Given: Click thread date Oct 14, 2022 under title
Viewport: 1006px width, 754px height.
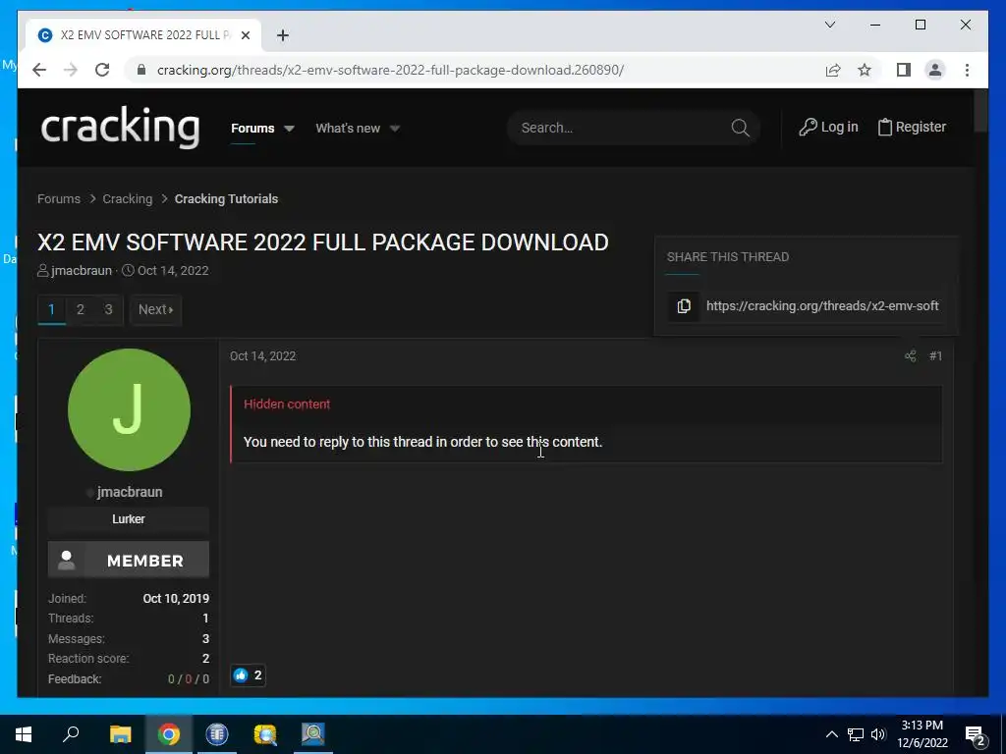Looking at the screenshot, I should pyautogui.click(x=173, y=271).
